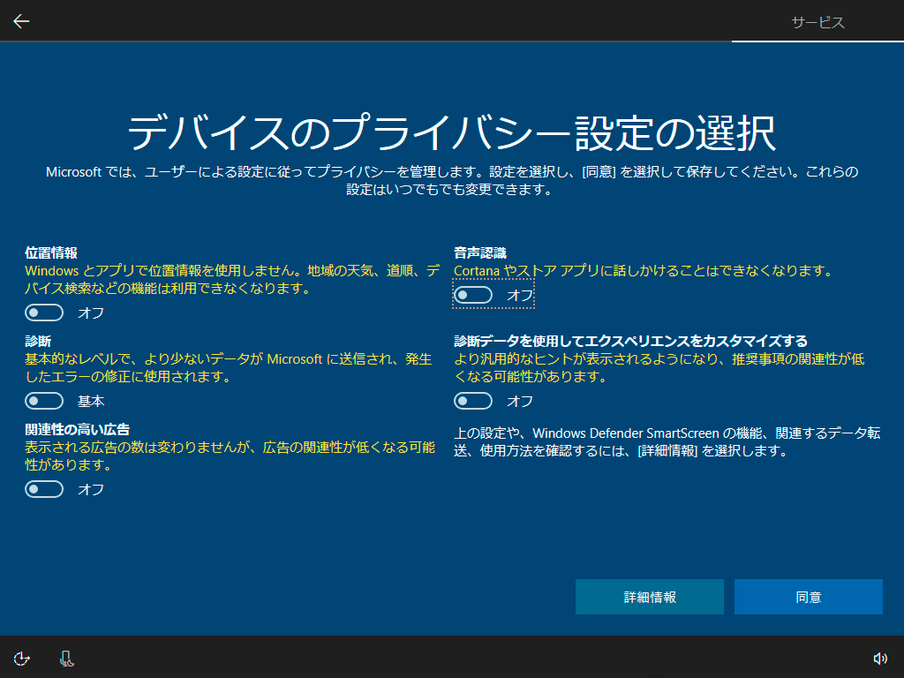Click the オフ label beside the experiences toggle

coord(520,401)
